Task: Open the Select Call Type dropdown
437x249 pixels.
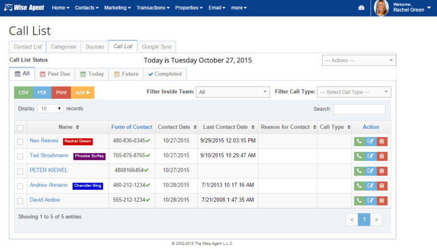Action: click(x=354, y=92)
